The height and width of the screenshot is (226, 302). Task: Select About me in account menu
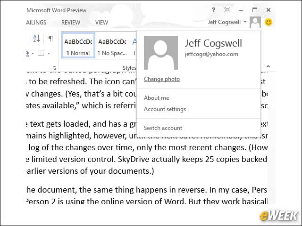point(156,98)
